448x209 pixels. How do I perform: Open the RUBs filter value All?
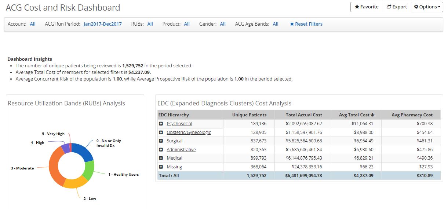(x=150, y=24)
